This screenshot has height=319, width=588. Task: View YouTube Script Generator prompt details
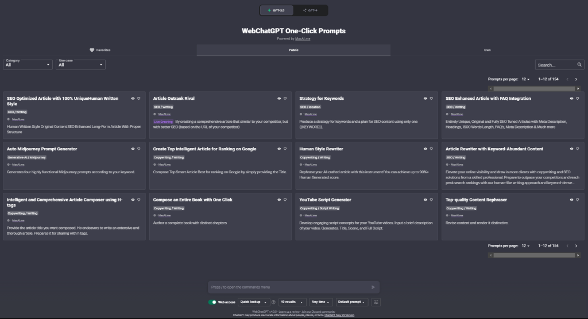click(425, 200)
